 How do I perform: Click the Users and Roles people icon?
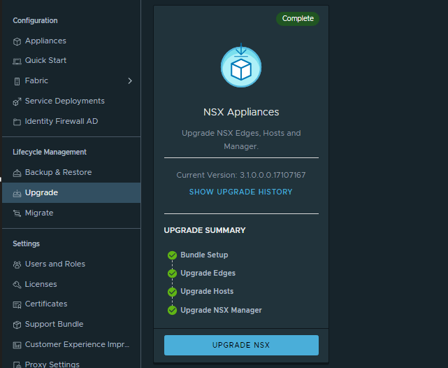[17, 264]
